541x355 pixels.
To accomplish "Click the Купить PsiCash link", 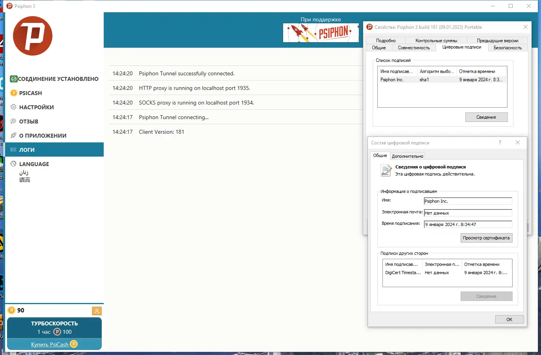I will pos(50,344).
